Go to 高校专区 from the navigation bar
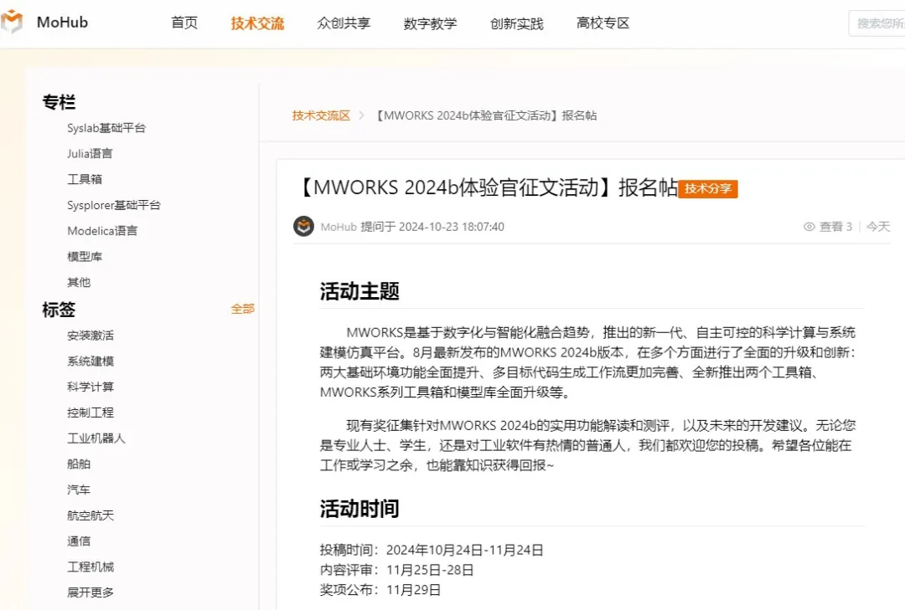 [602, 23]
